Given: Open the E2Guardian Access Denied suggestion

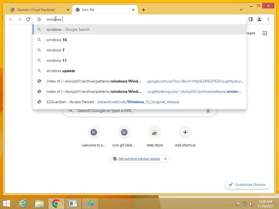Looking at the screenshot, I should point(139,102).
